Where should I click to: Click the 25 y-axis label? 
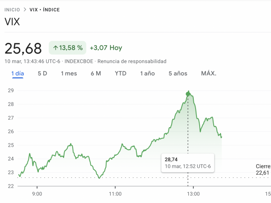pos(11,145)
